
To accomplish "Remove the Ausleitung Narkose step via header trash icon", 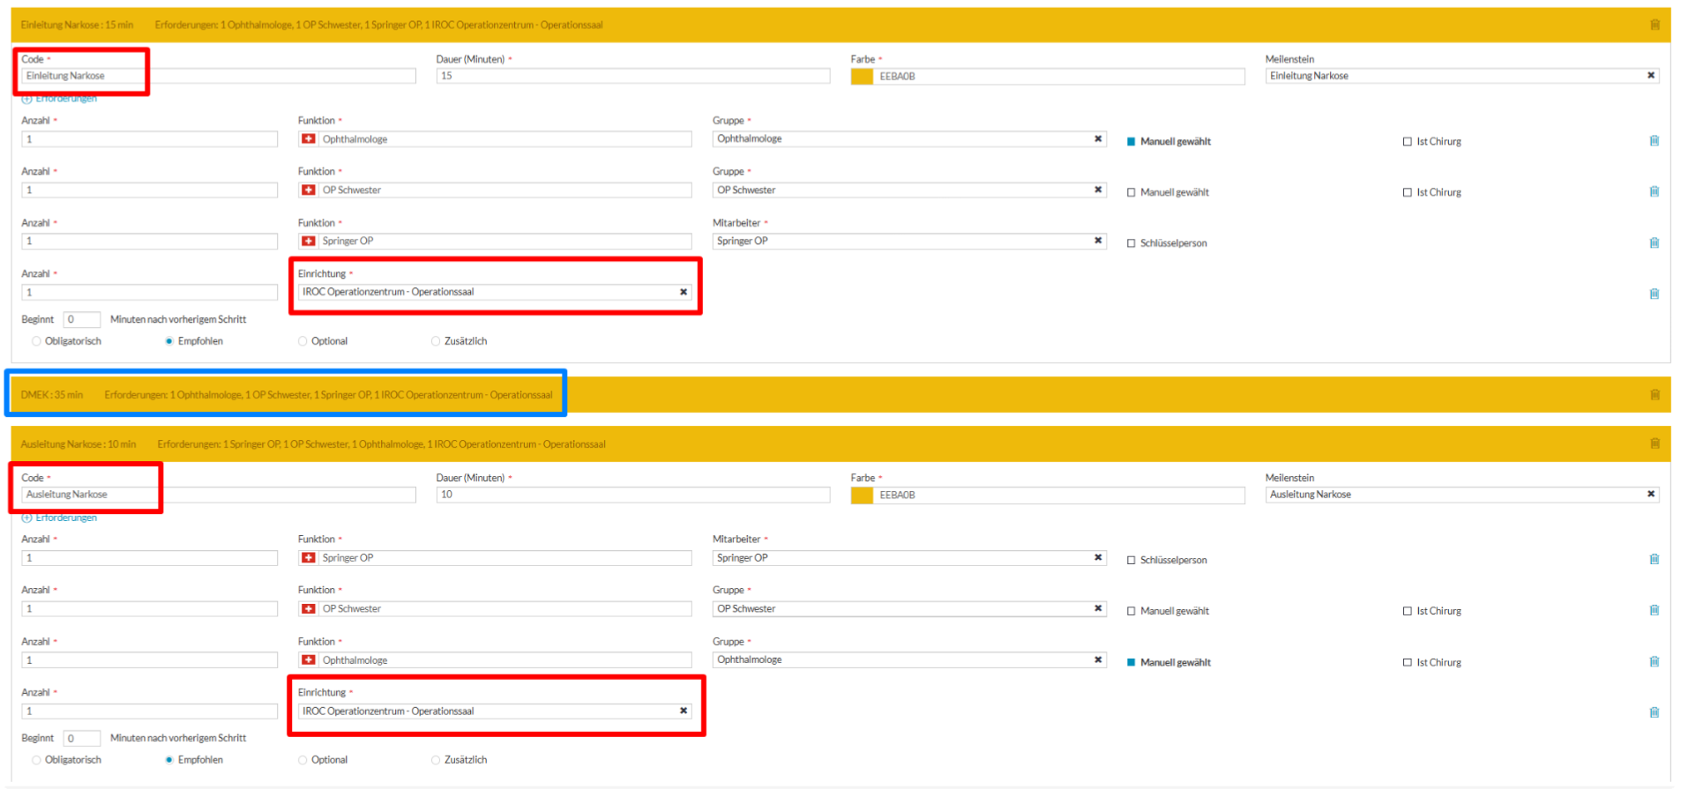I will (1655, 443).
